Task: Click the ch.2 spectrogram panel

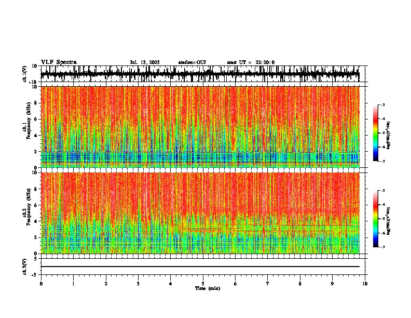Action: click(200, 213)
